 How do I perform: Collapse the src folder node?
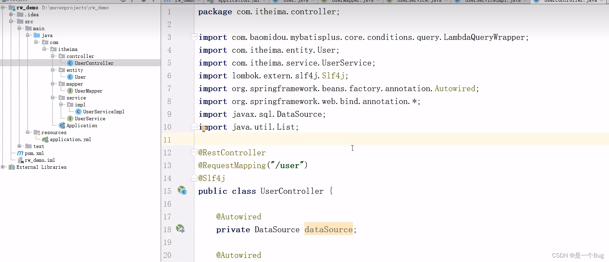(11, 21)
